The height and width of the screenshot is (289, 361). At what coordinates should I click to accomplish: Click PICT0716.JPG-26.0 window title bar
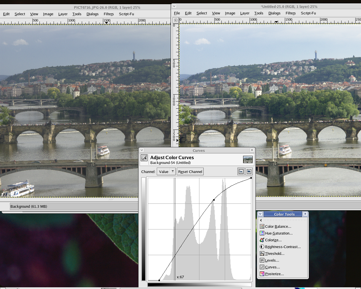pos(107,7)
